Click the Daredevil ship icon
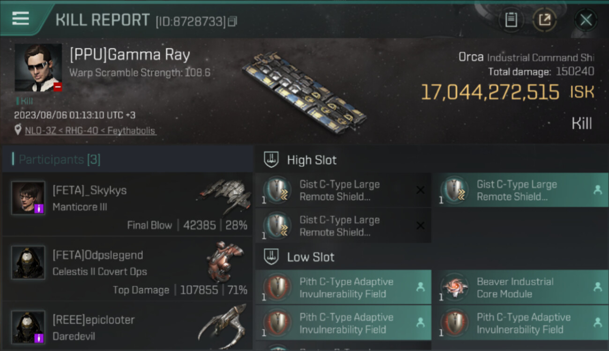This screenshot has height=351, width=609. point(223,324)
